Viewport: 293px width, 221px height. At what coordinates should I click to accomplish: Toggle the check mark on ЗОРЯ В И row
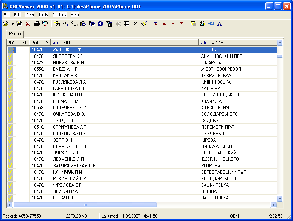(x=10, y=140)
